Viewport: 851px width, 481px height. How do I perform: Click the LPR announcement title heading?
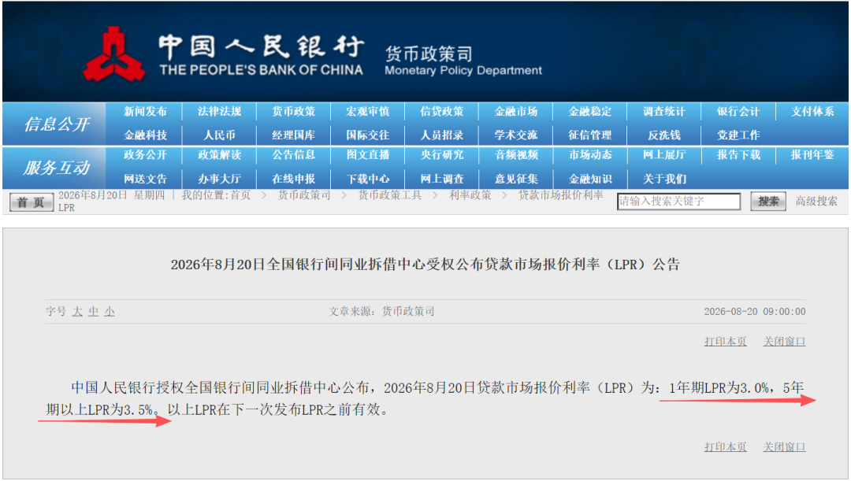pyautogui.click(x=425, y=265)
